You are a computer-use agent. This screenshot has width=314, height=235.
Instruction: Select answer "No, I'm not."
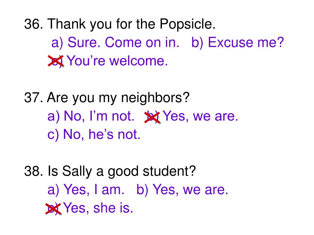(91, 116)
